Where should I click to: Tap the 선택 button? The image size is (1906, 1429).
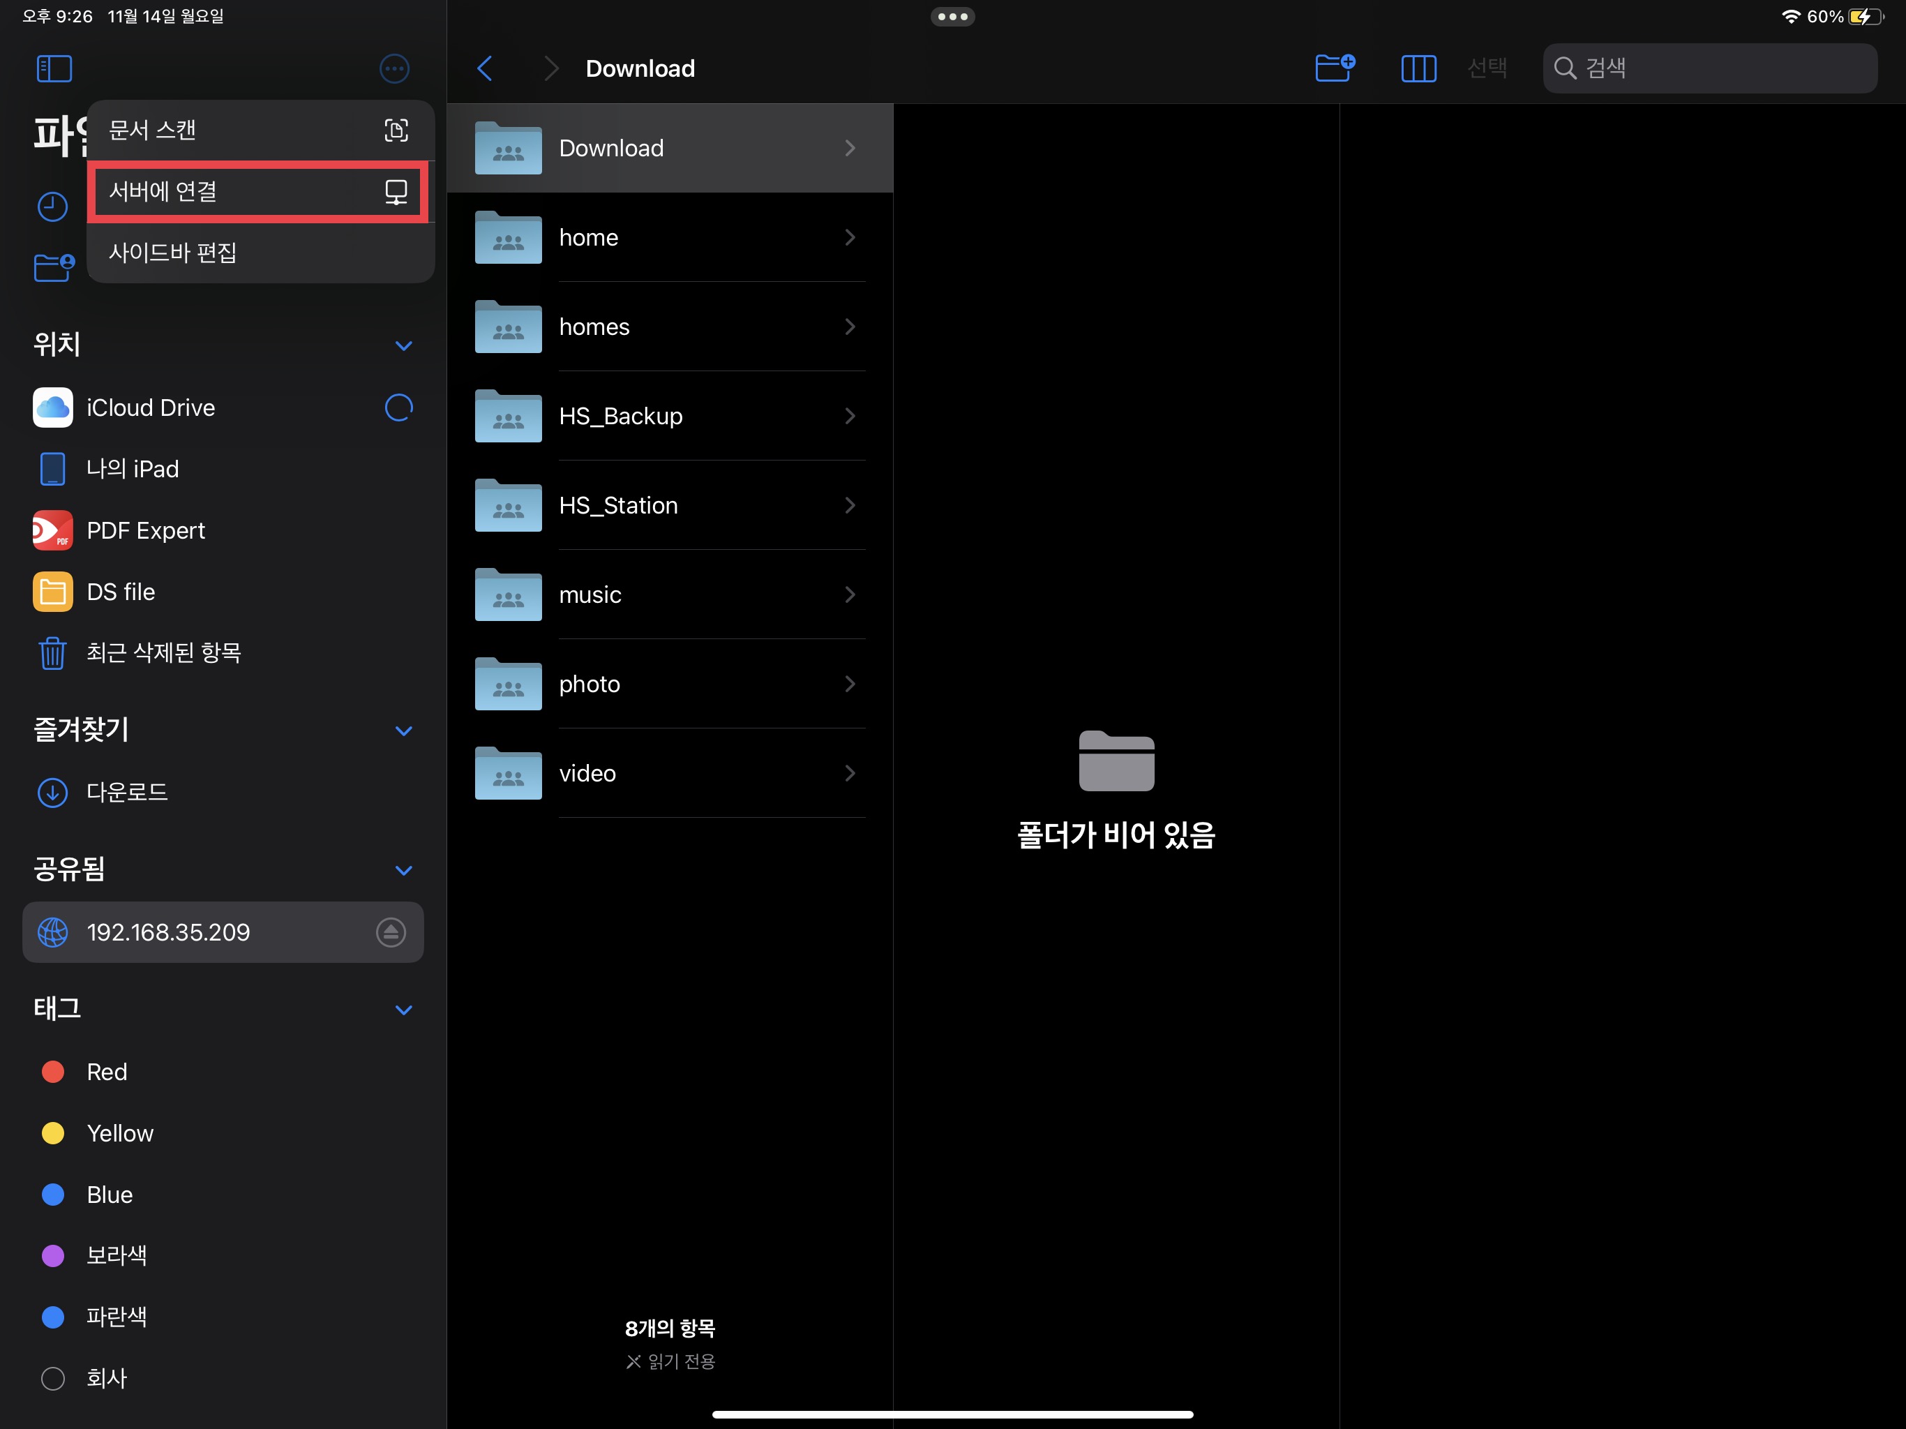tap(1487, 68)
